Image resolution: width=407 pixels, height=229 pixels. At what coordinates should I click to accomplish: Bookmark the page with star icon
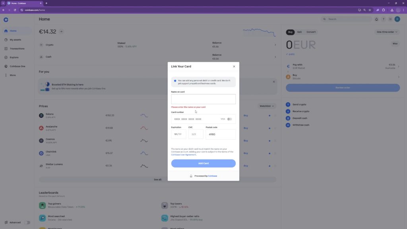tap(370, 10)
